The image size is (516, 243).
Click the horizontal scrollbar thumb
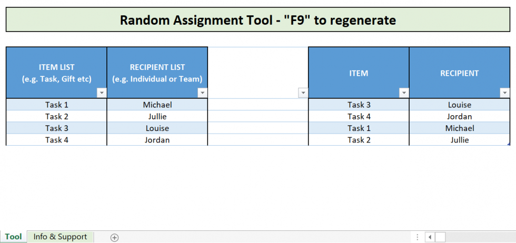tap(440, 237)
